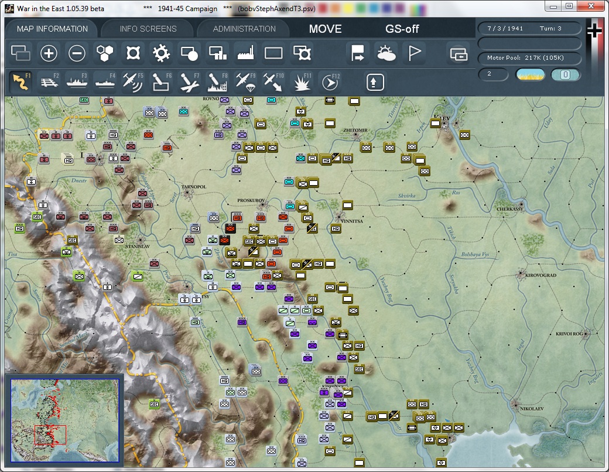Click the CHERKASSY city label
Screen dimensions: 609x472
point(509,209)
